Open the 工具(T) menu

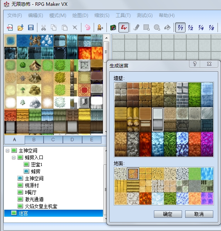click(x=123, y=15)
